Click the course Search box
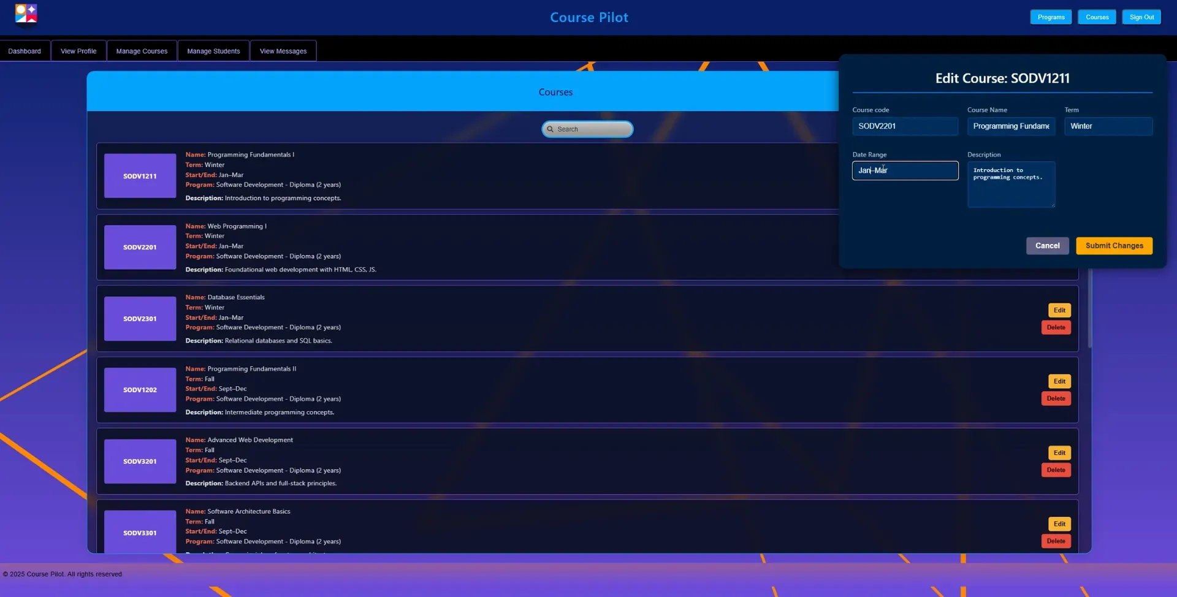 point(587,129)
